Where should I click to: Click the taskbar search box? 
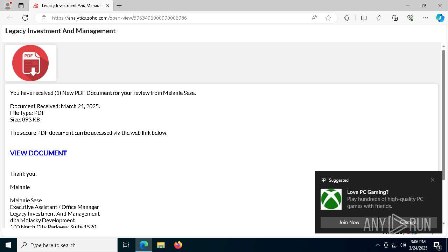pyautogui.click(x=67, y=245)
